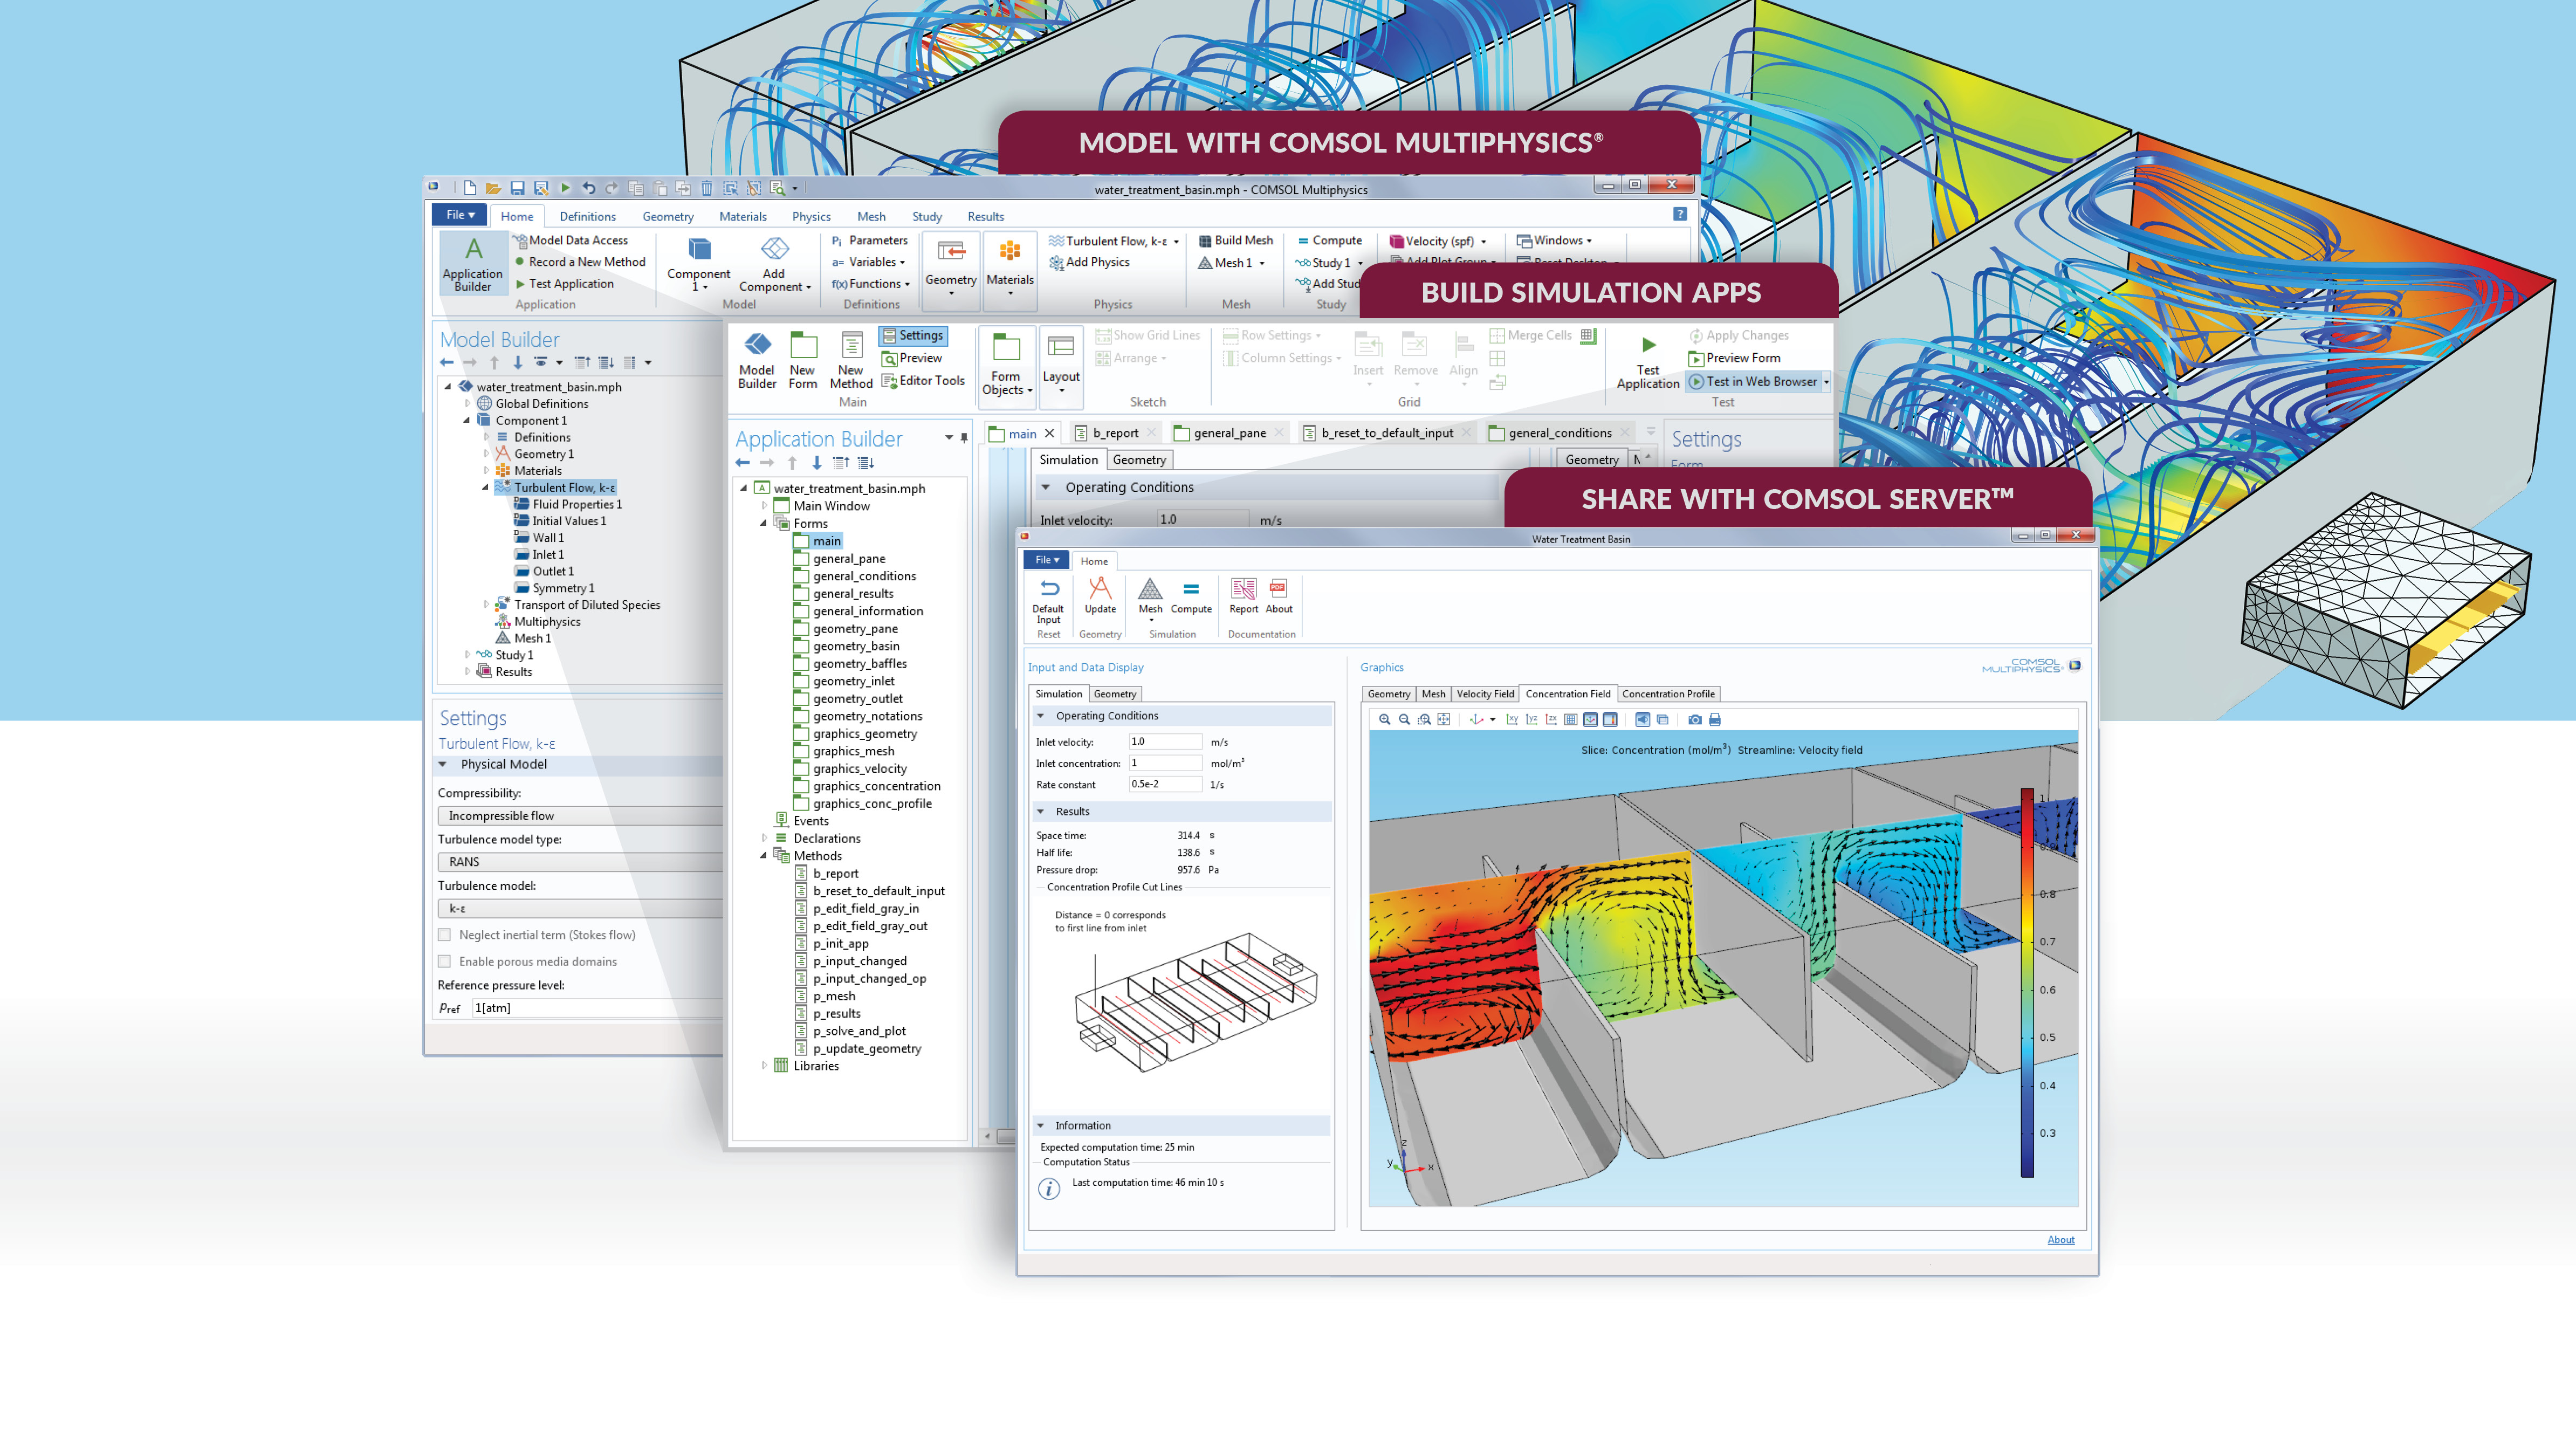Click Model Data Access button
This screenshot has height=1456, width=2576.
click(x=570, y=241)
